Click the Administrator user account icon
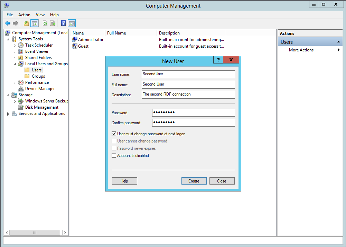Screen dimensions: 346x247 tap(75, 39)
